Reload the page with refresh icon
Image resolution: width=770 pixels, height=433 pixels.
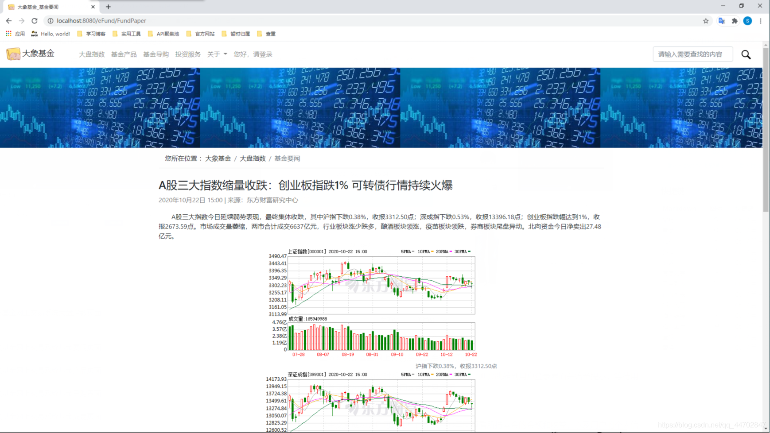(35, 21)
